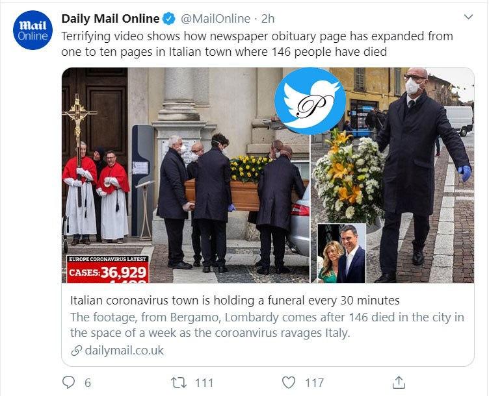The height and width of the screenshot is (396, 489).
Task: Open headline about funeral every 30 minutes
Action: point(235,301)
